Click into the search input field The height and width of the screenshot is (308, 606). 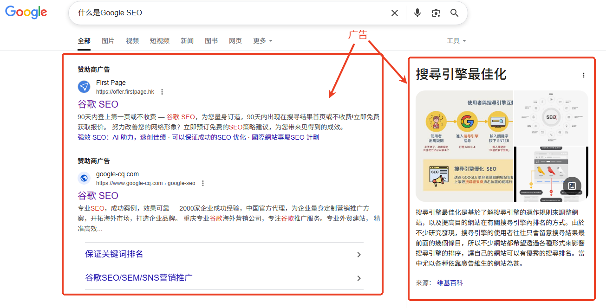[230, 13]
